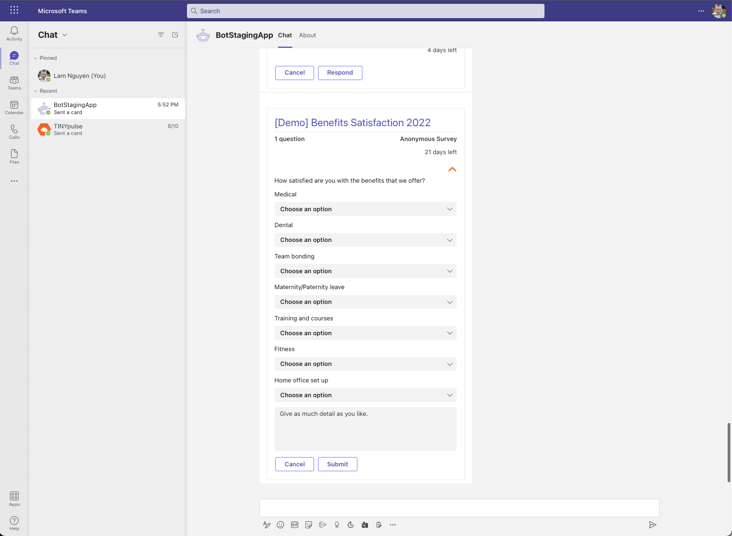The image size is (732, 536).
Task: Collapse the Pinned chats section
Action: tap(36, 58)
